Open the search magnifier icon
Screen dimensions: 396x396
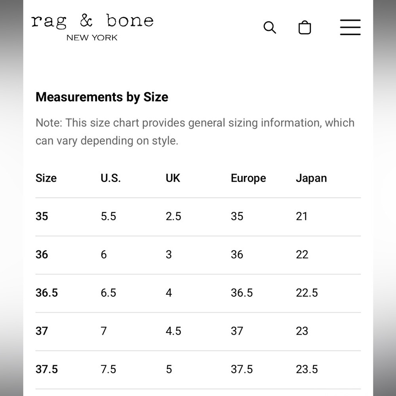(270, 27)
